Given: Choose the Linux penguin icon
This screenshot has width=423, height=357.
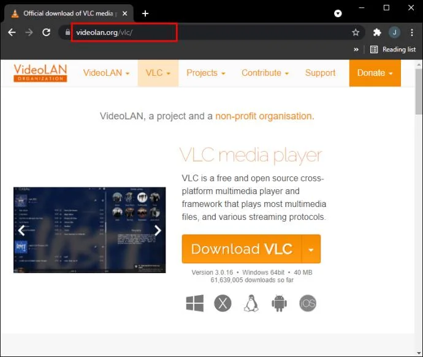Looking at the screenshot, I should 251,303.
